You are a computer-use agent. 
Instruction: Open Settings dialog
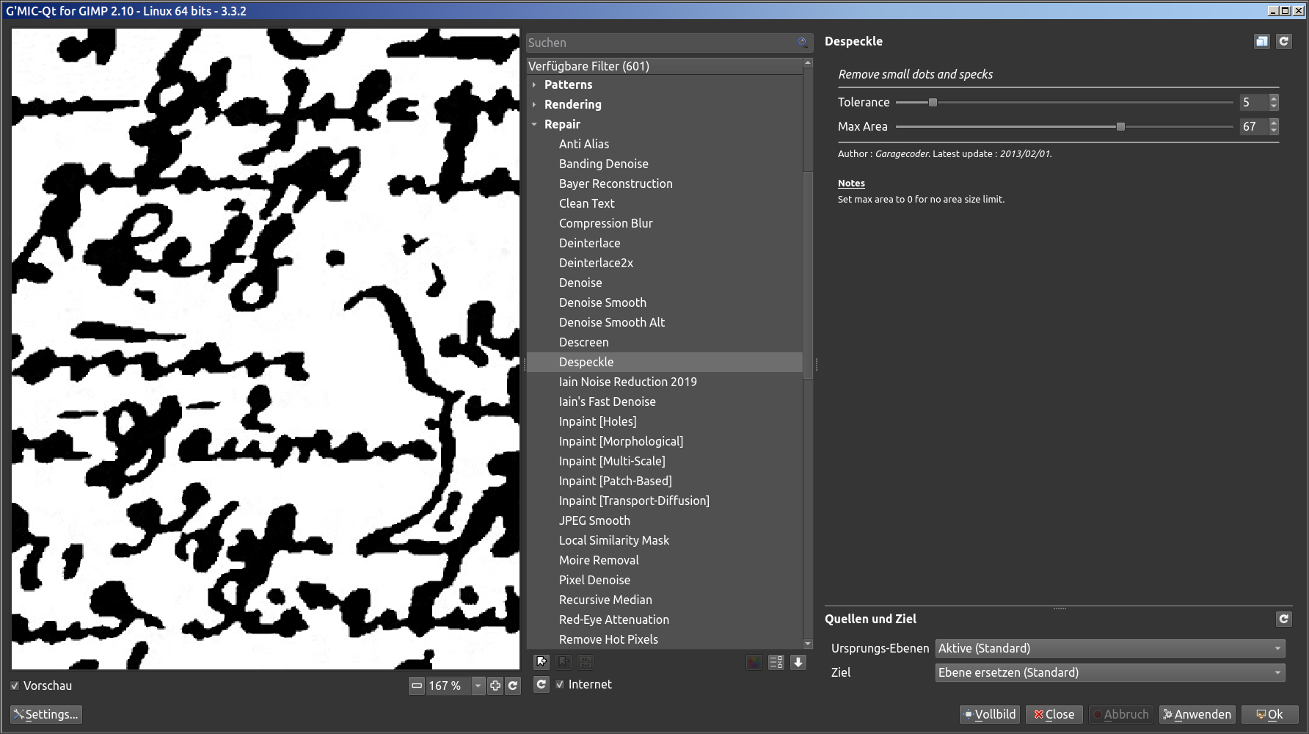pyautogui.click(x=46, y=714)
